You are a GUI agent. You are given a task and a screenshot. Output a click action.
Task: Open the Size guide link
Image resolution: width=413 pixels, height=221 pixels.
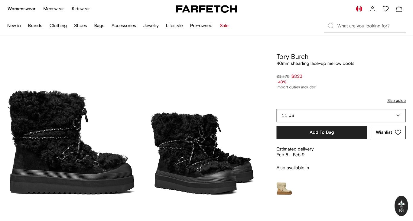(x=396, y=101)
